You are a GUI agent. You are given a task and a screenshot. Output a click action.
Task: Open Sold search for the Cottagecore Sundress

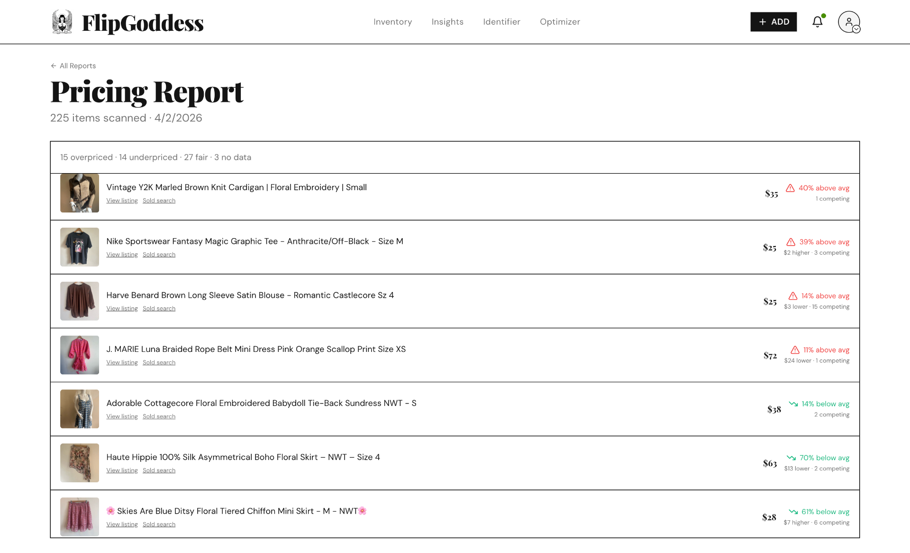[159, 416]
